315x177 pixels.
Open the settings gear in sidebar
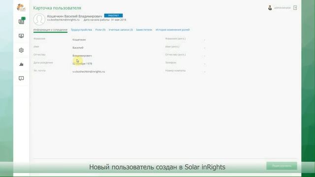click(x=21, y=50)
